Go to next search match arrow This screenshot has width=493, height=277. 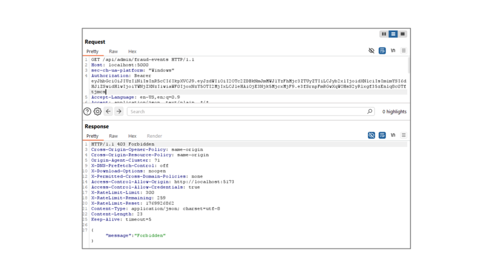click(119, 111)
